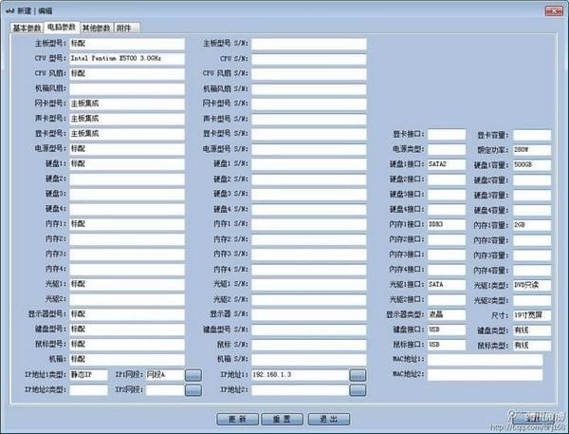This screenshot has height=434, width=569.
Task: Open the picker button beside IP地址2 field
Action: pyautogui.click(x=358, y=390)
